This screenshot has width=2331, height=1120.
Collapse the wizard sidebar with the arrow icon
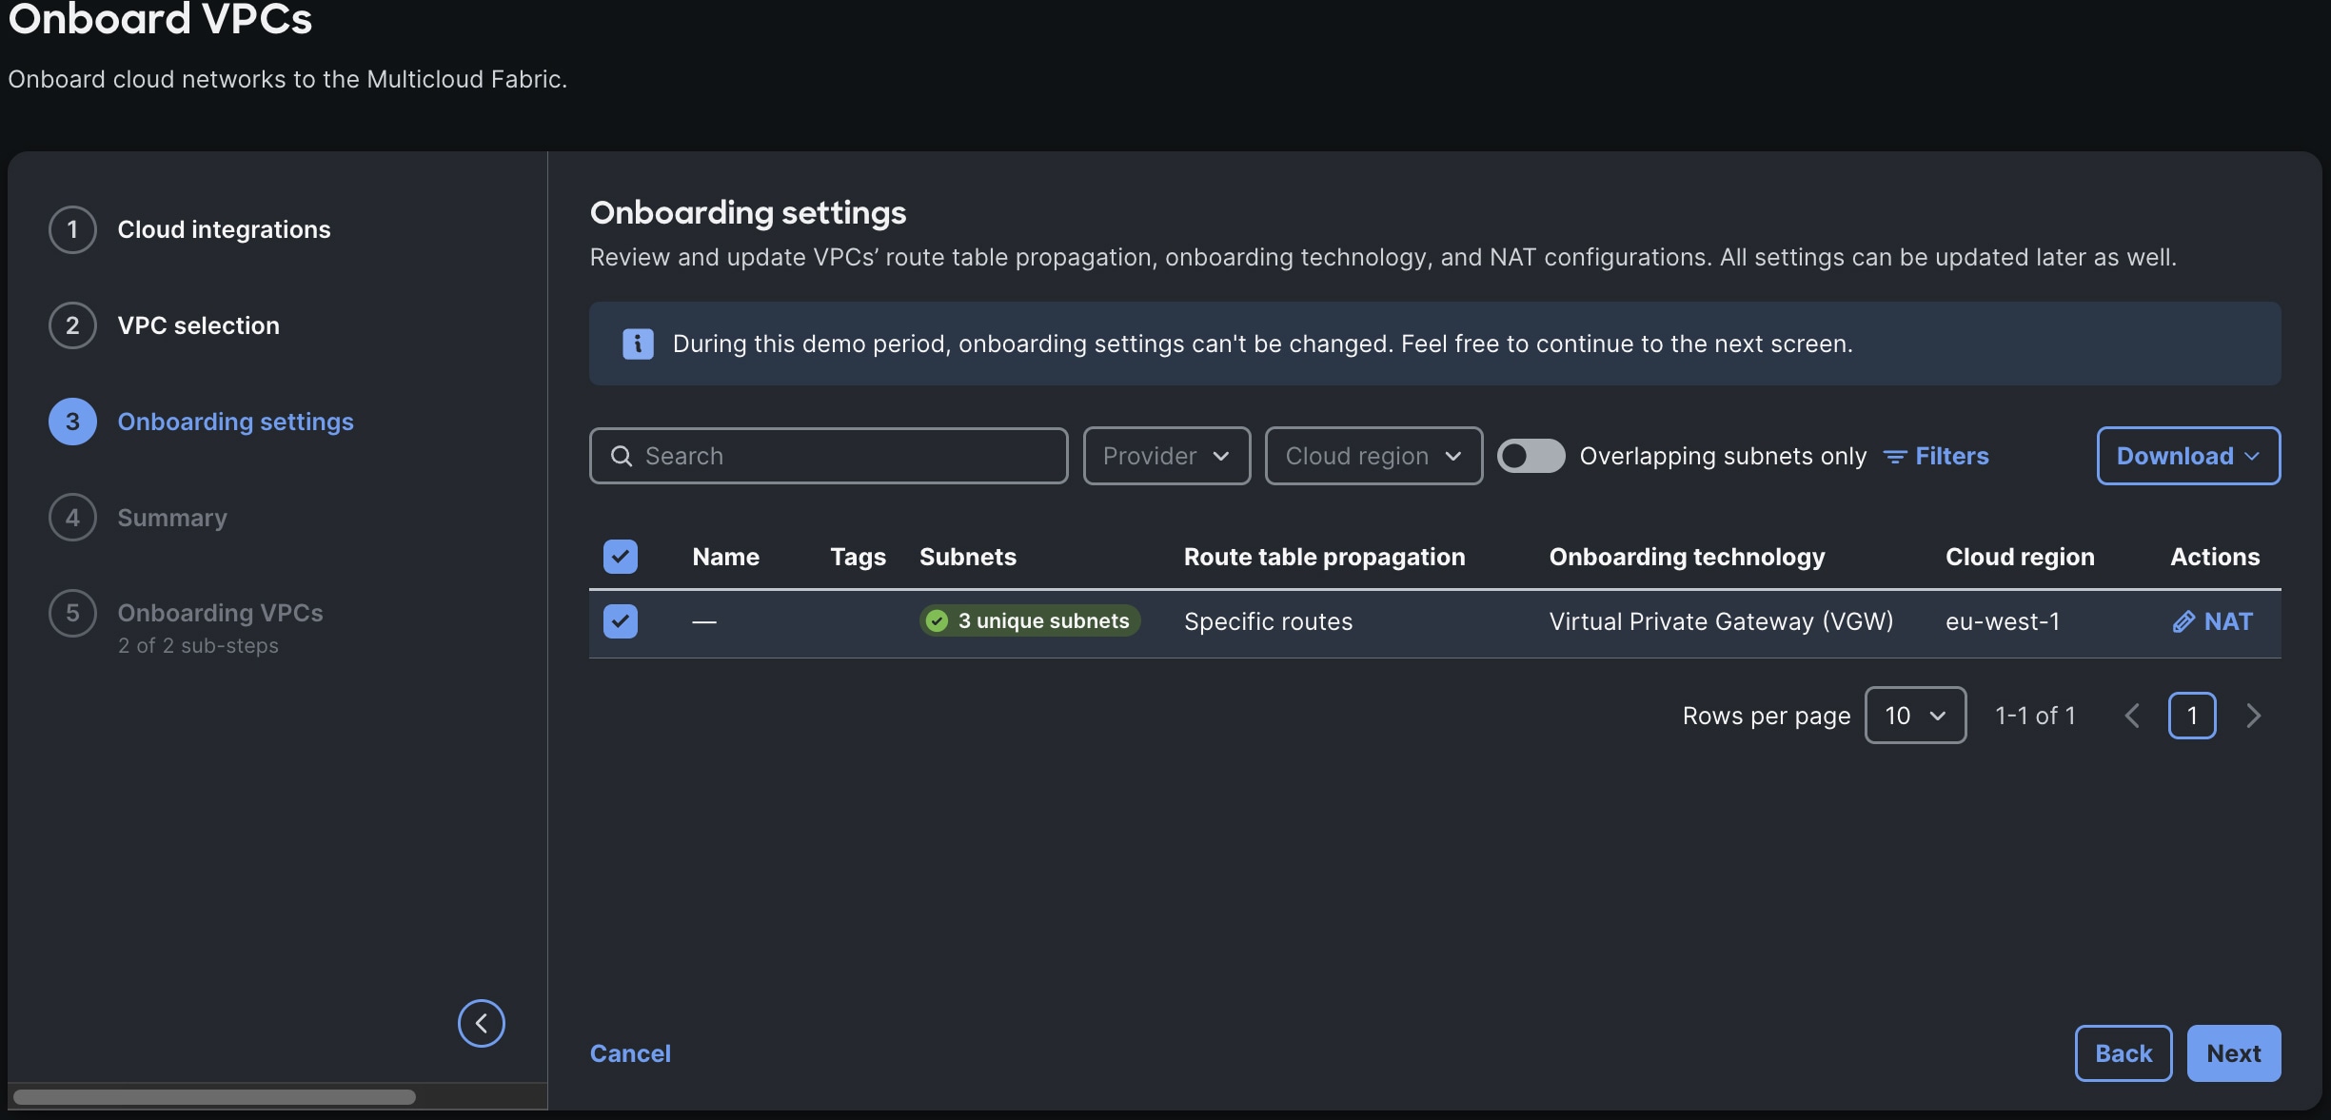coord(482,1023)
